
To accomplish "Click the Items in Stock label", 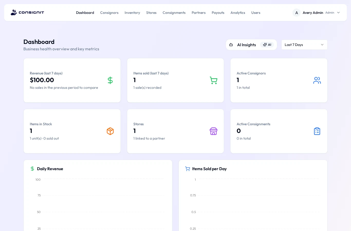I will [x=41, y=124].
